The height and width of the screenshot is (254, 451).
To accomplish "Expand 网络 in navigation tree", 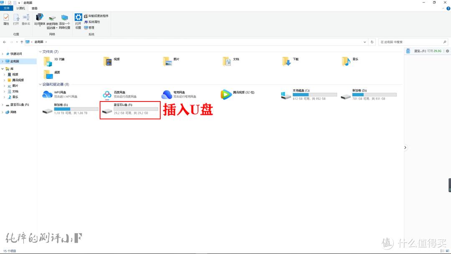I will 3,112.
